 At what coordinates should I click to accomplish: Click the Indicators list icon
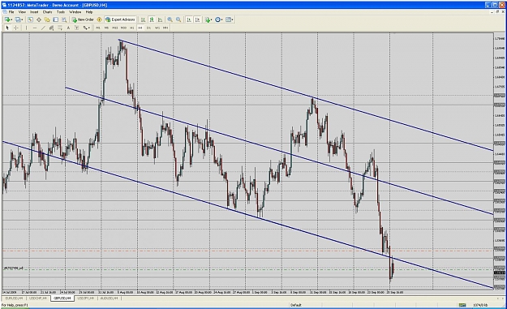pos(208,19)
